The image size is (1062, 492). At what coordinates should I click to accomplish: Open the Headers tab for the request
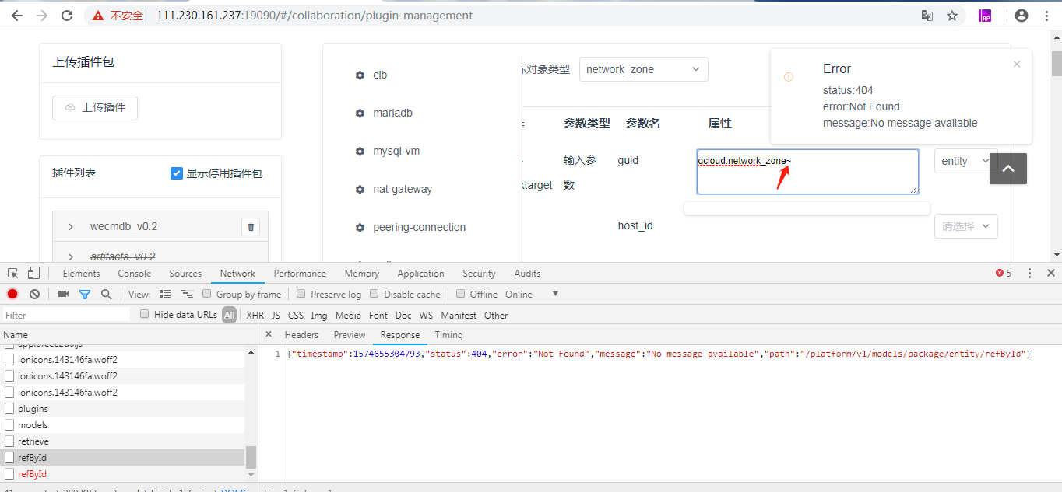[x=301, y=334]
